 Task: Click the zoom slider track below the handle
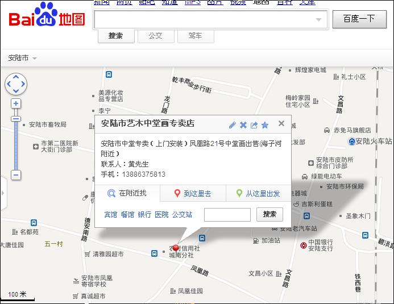16,145
